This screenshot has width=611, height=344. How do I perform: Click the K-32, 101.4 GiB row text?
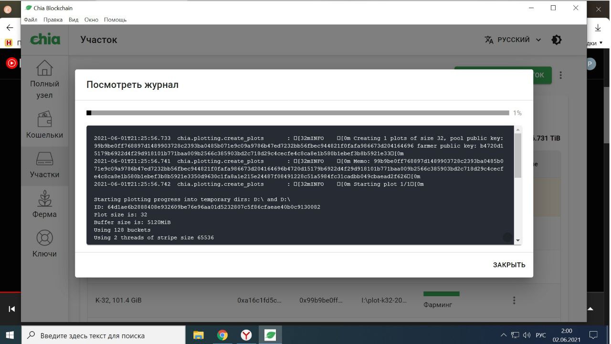click(118, 301)
